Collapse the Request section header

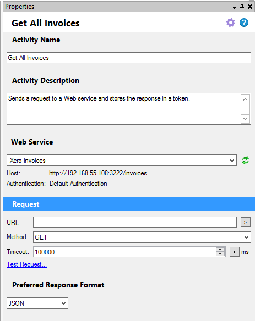[129, 204]
